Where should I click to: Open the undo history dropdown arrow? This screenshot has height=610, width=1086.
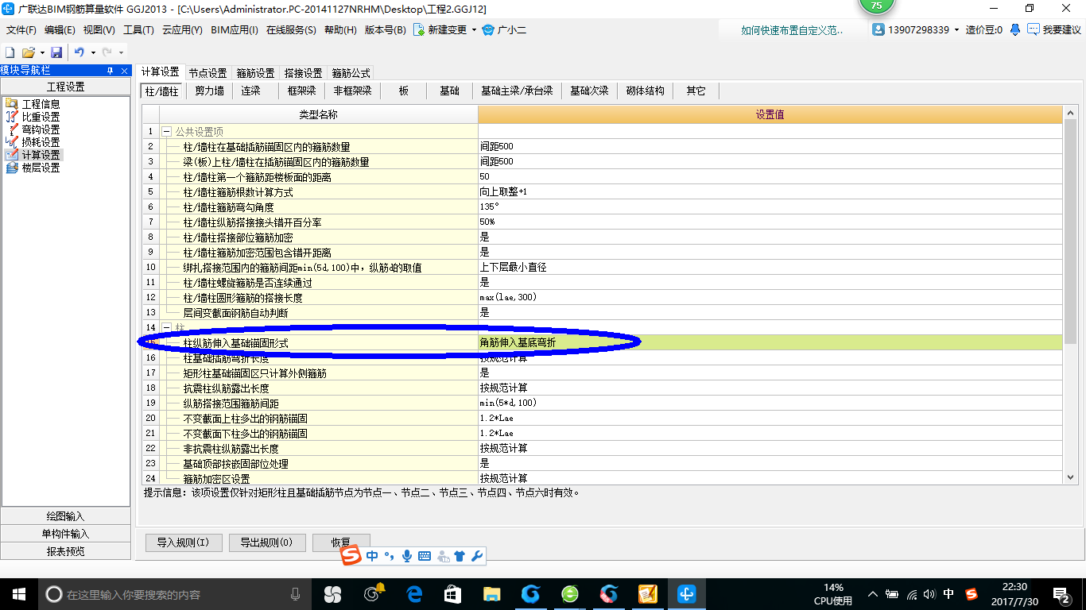click(x=93, y=52)
